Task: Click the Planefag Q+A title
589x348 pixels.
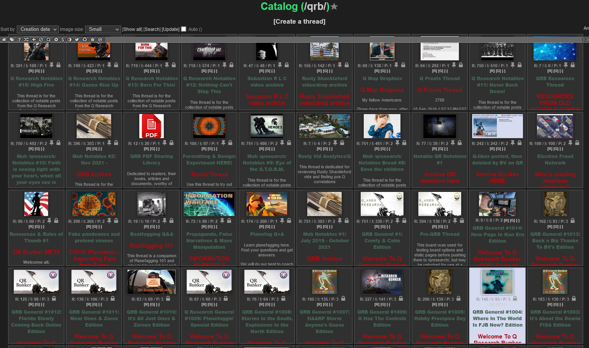Action: [x=267, y=234]
